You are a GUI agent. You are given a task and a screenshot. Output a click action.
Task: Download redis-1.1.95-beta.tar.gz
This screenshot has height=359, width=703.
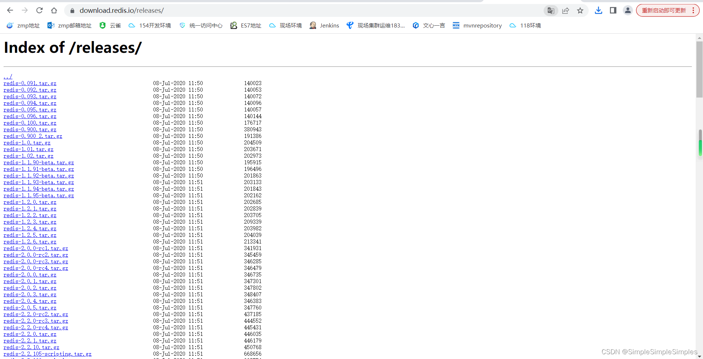[x=39, y=195]
